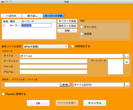Click the 削除 button
Screen dimensions: 133x110
click(x=67, y=31)
